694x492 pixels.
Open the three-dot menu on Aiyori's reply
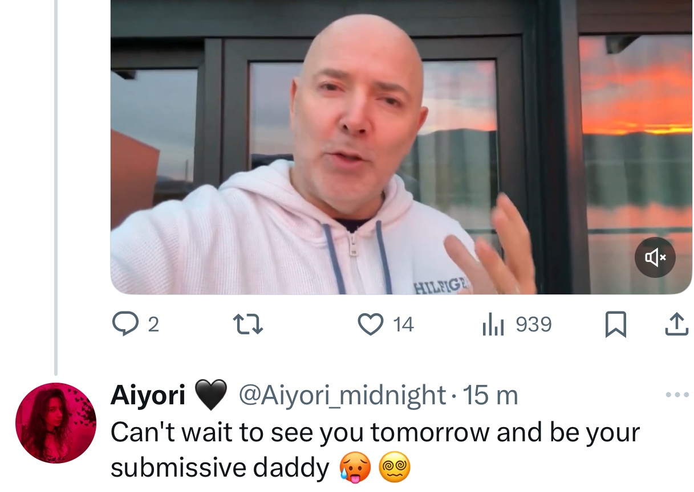coord(677,395)
